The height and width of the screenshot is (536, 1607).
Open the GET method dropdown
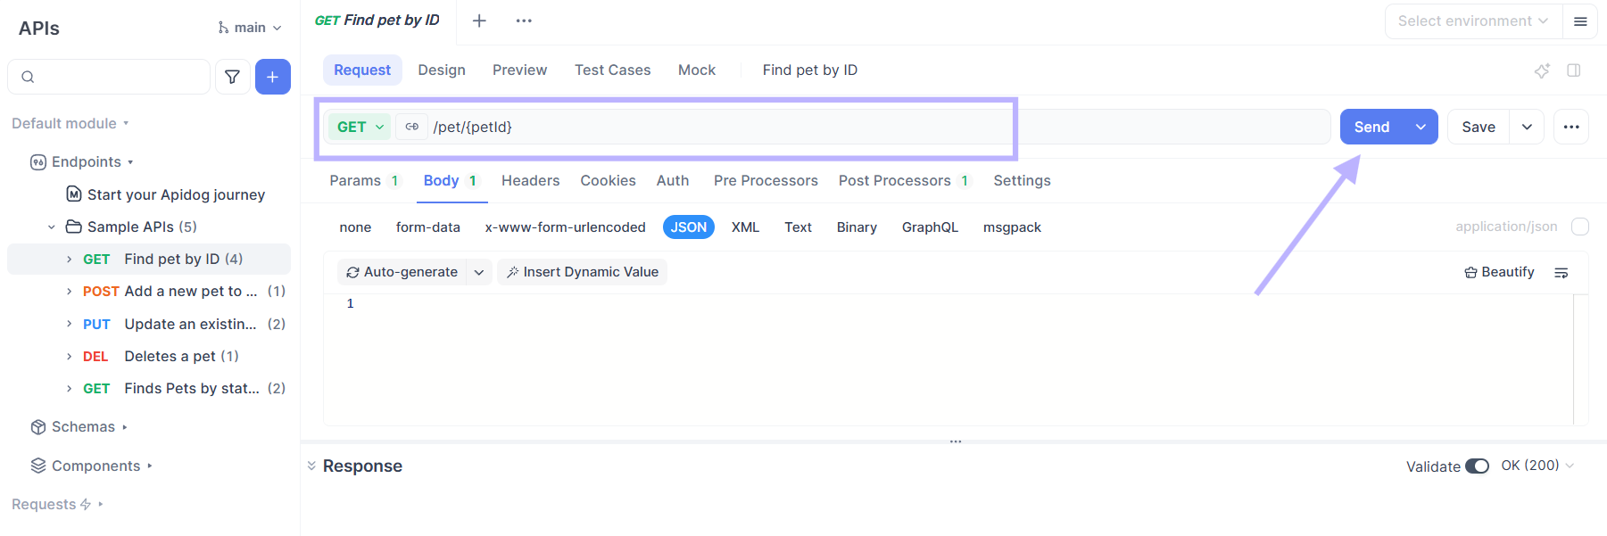[x=360, y=127]
